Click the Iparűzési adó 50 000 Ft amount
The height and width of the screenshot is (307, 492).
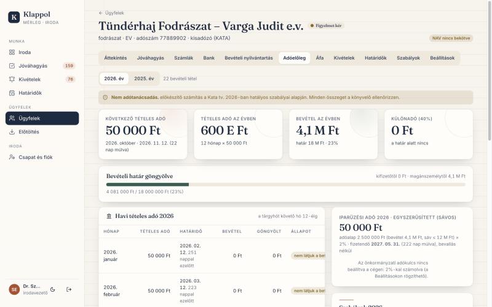[x=361, y=227]
